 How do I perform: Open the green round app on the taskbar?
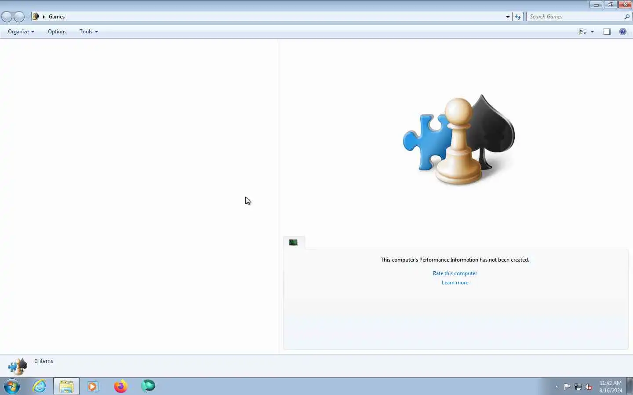[x=148, y=386]
